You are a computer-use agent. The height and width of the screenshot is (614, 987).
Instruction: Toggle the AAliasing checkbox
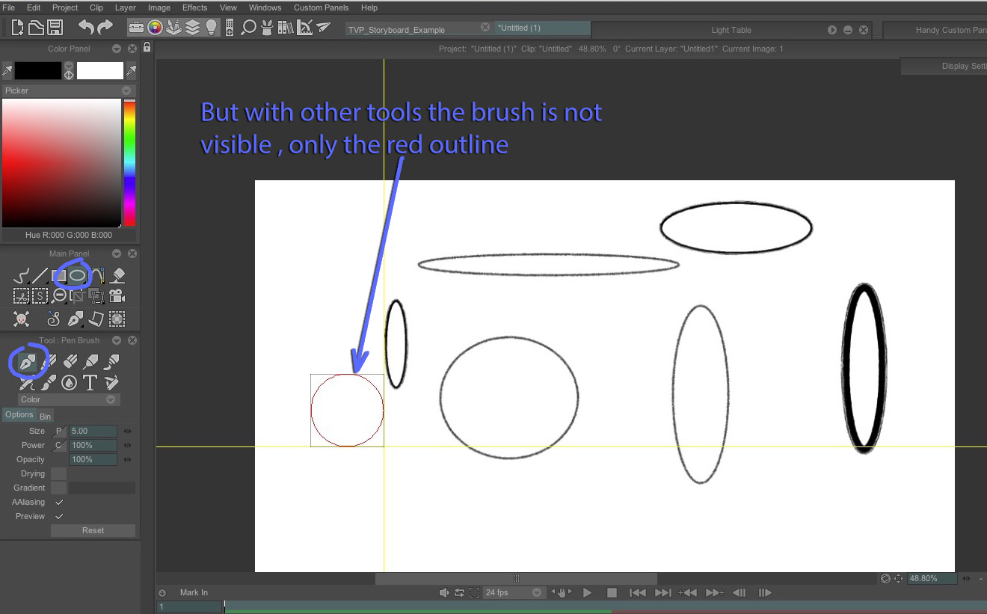click(x=59, y=502)
